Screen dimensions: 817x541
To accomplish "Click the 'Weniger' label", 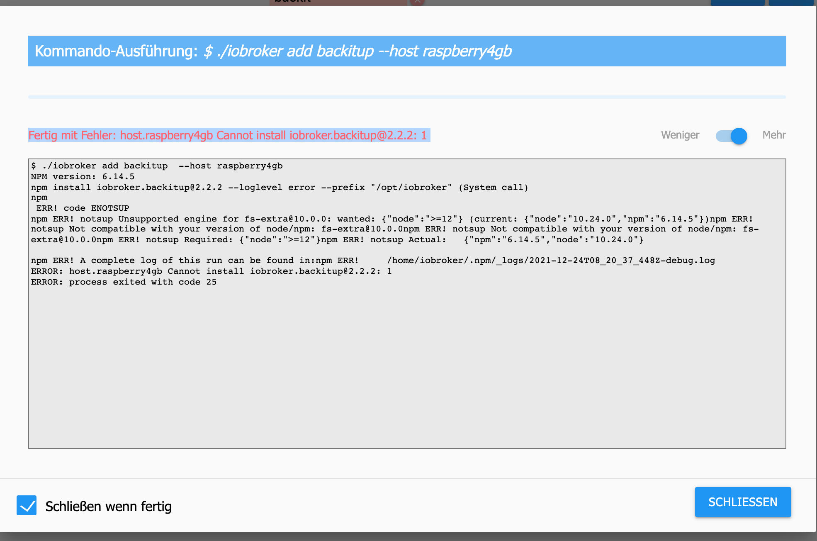I will click(x=680, y=135).
